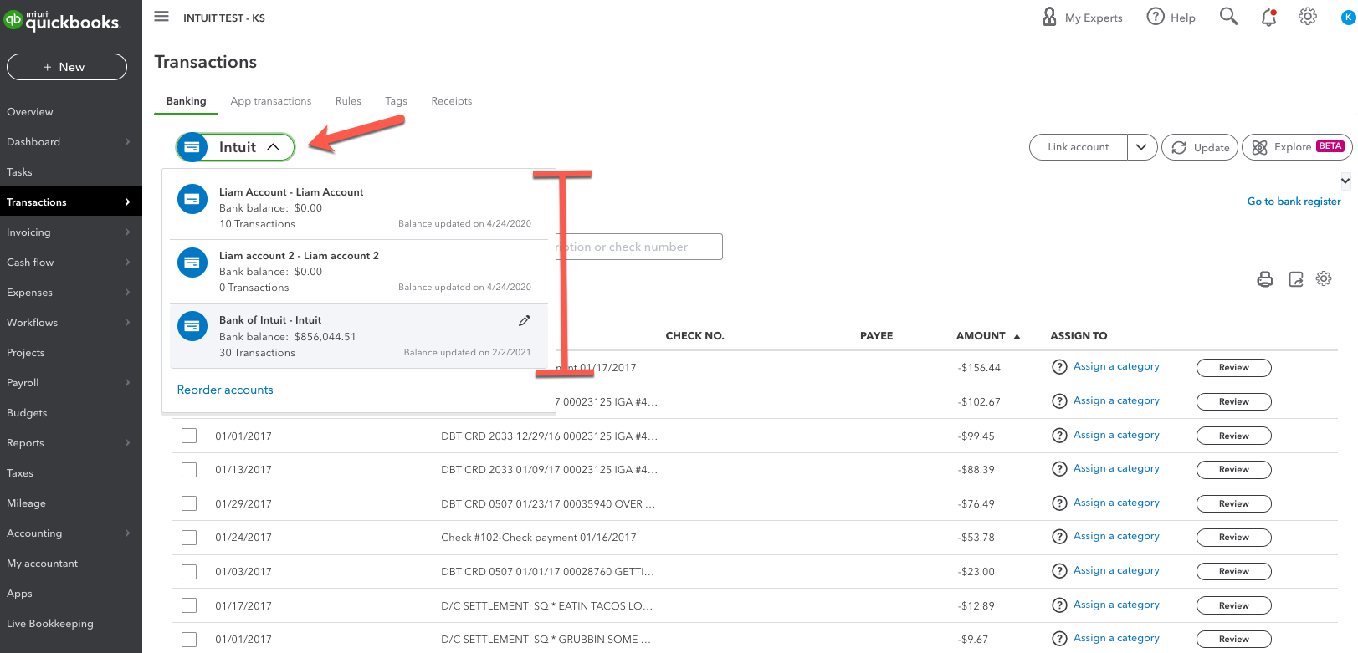Click Reorder accounts link

(225, 390)
